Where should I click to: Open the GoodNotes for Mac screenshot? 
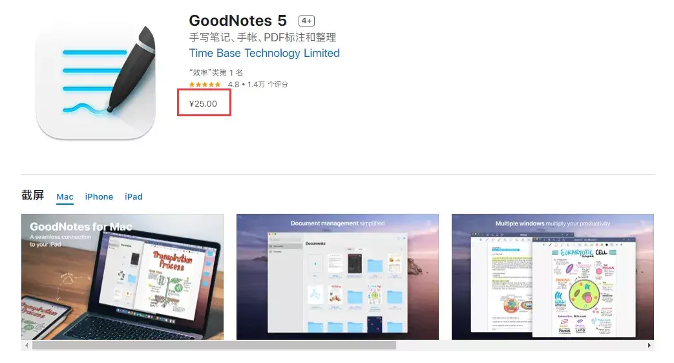click(x=123, y=276)
